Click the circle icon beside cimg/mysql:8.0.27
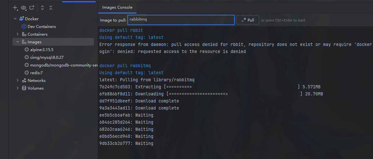Viewport: 373px width, 159px height. click(x=27, y=57)
